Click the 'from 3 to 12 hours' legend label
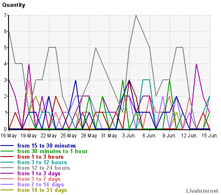Image resolution: width=221 pixels, height=195 pixels. click(x=42, y=163)
